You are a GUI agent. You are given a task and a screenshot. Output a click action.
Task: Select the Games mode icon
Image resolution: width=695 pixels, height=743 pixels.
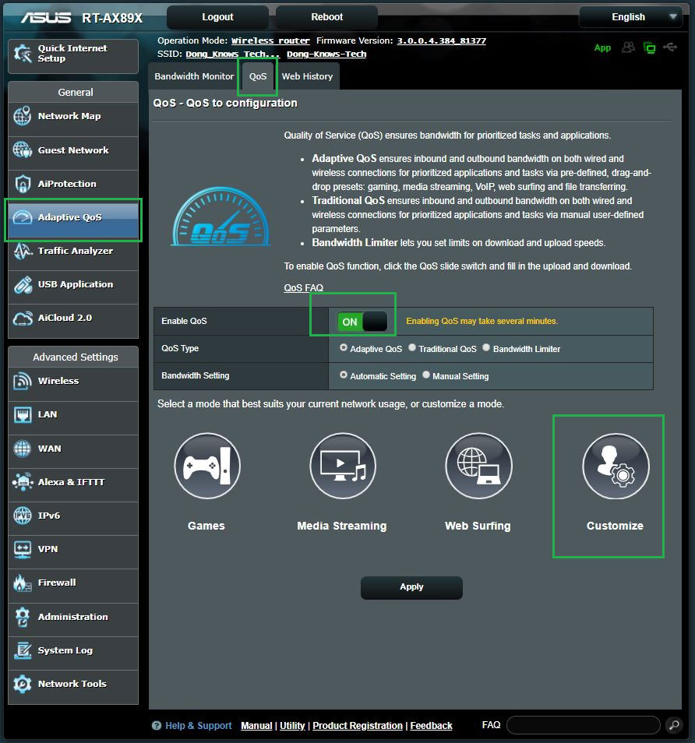206,466
